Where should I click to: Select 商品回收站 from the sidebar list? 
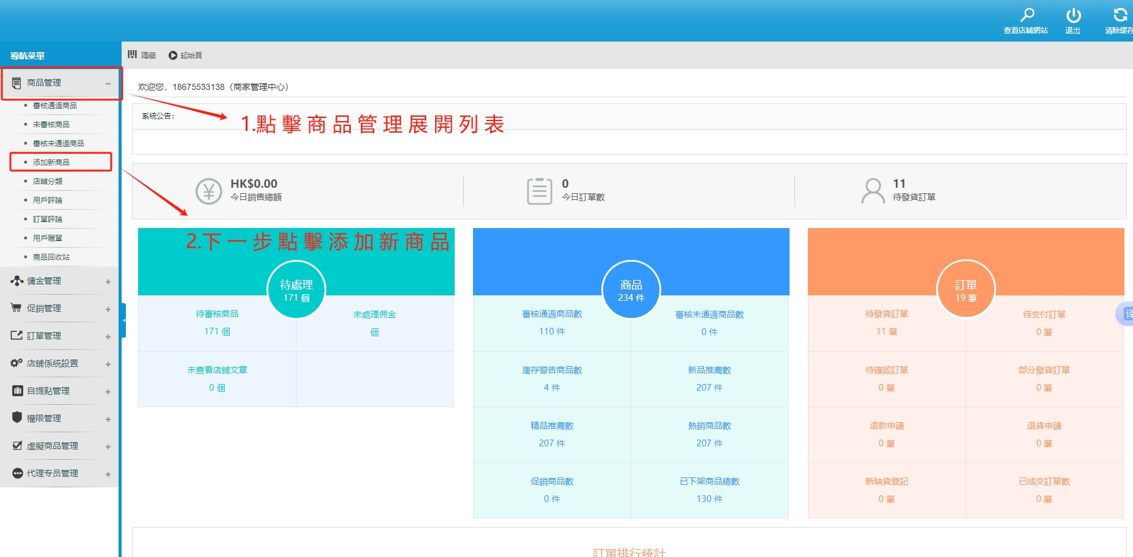(x=51, y=257)
